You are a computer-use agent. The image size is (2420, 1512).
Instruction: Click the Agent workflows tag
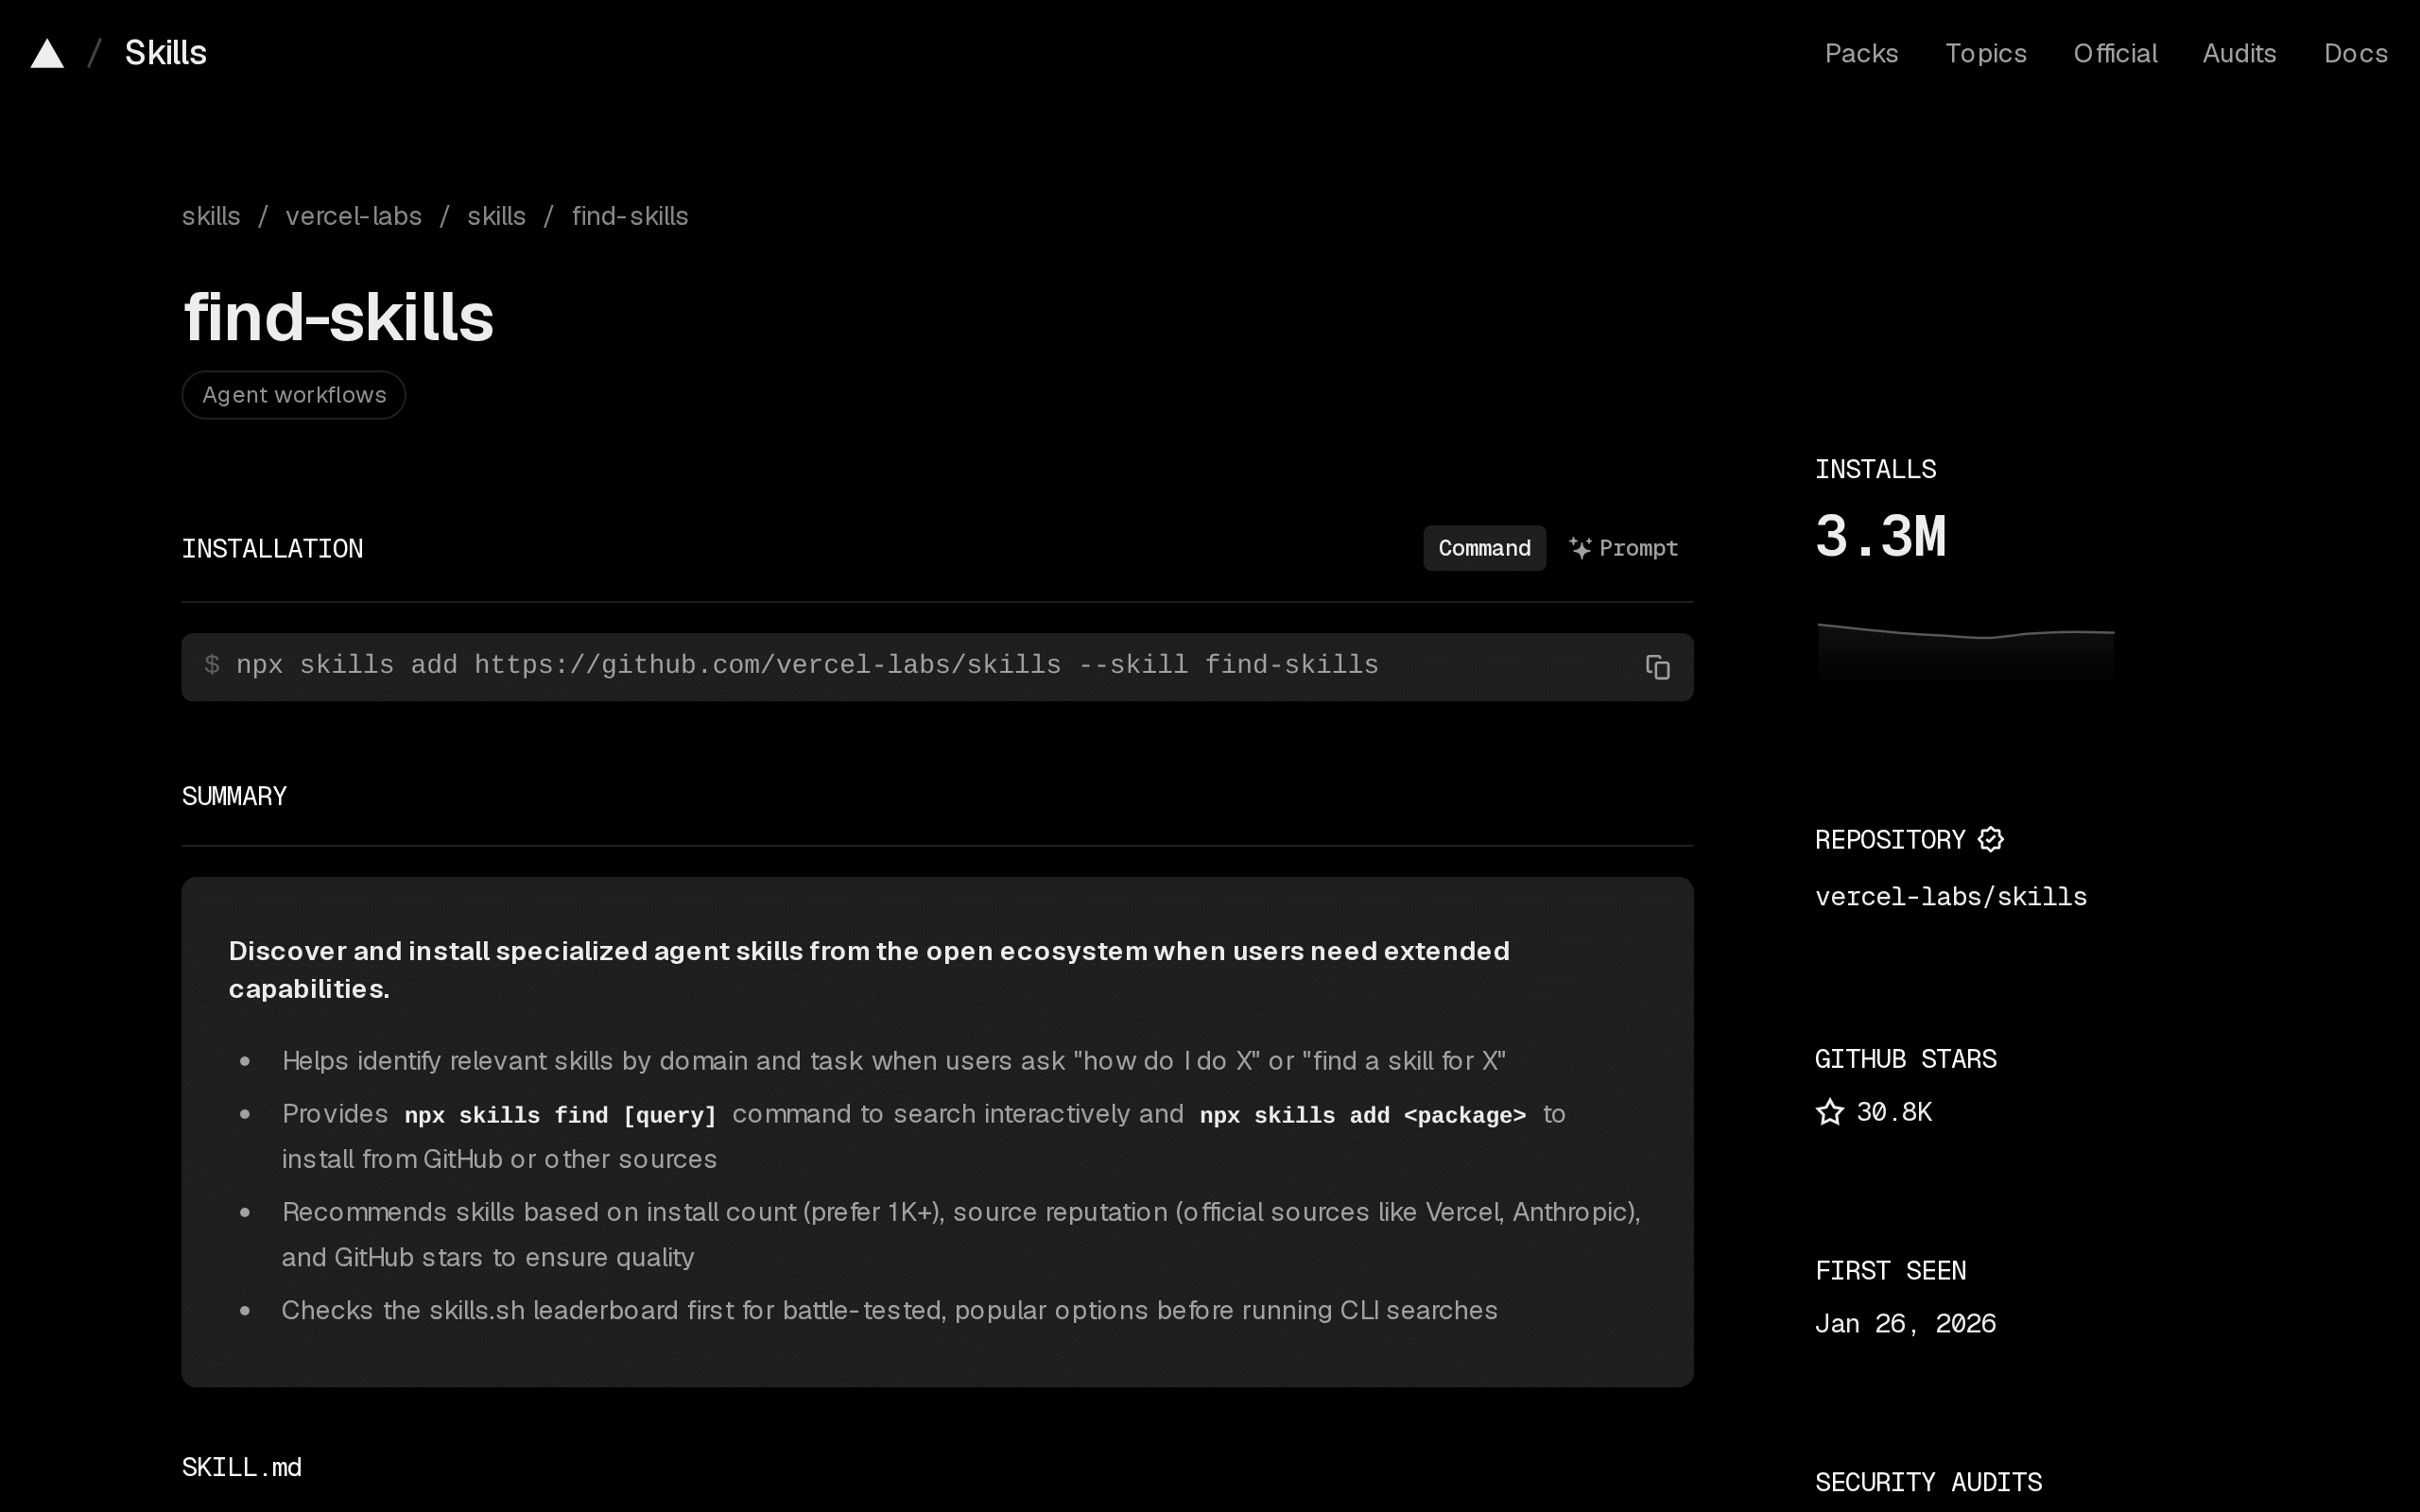[x=294, y=395]
